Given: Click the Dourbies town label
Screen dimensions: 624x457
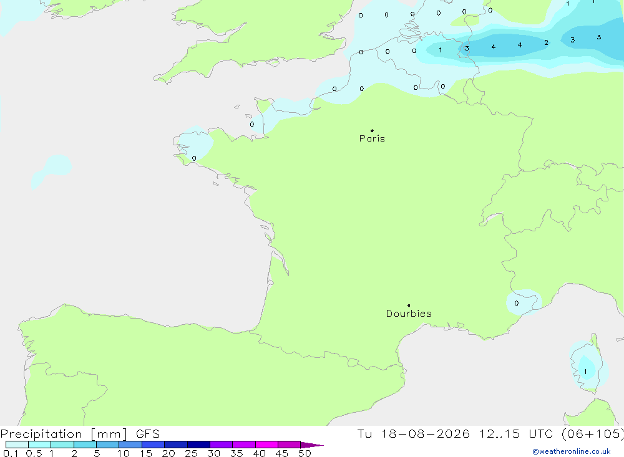Looking at the screenshot, I should [409, 314].
